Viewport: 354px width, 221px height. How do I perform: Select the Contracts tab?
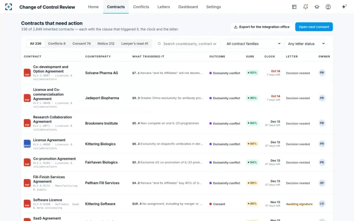pos(116,7)
